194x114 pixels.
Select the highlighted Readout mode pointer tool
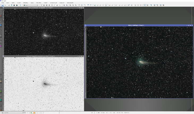41,5
